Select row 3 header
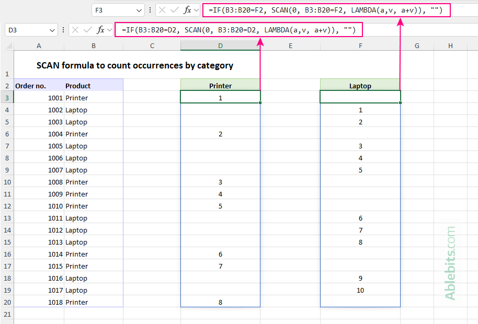478x324 pixels. (7, 98)
